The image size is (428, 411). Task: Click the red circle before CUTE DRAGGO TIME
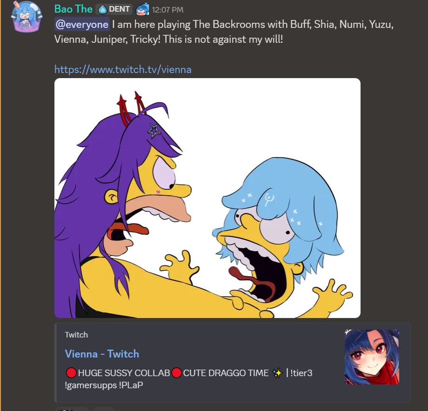(x=176, y=373)
